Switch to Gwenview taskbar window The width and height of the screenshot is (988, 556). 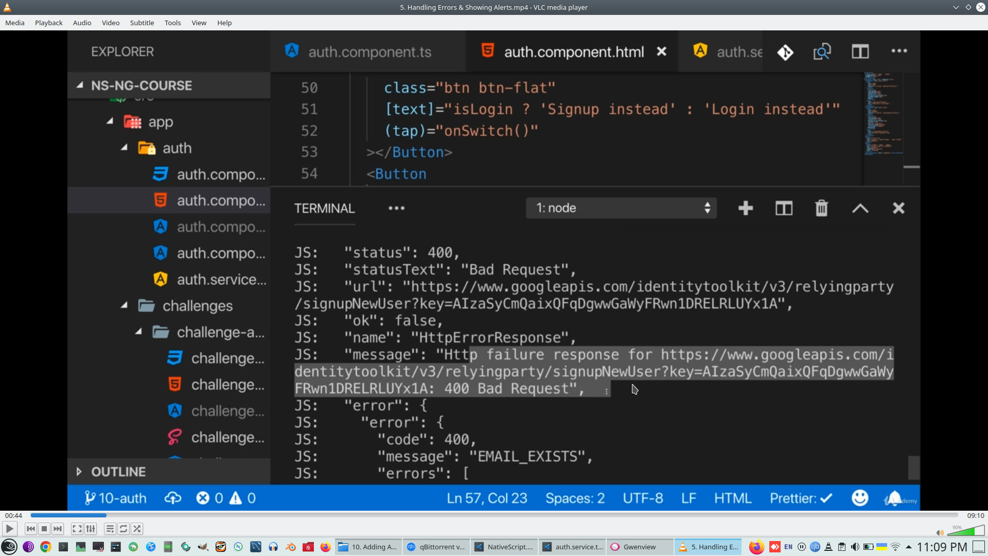(639, 547)
